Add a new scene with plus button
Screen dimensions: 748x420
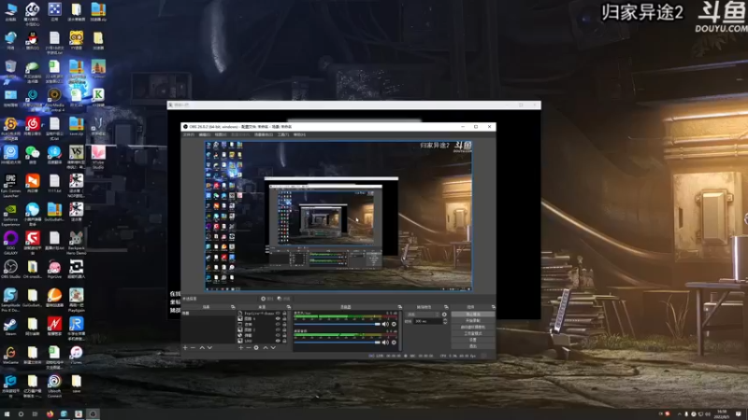pyautogui.click(x=185, y=347)
